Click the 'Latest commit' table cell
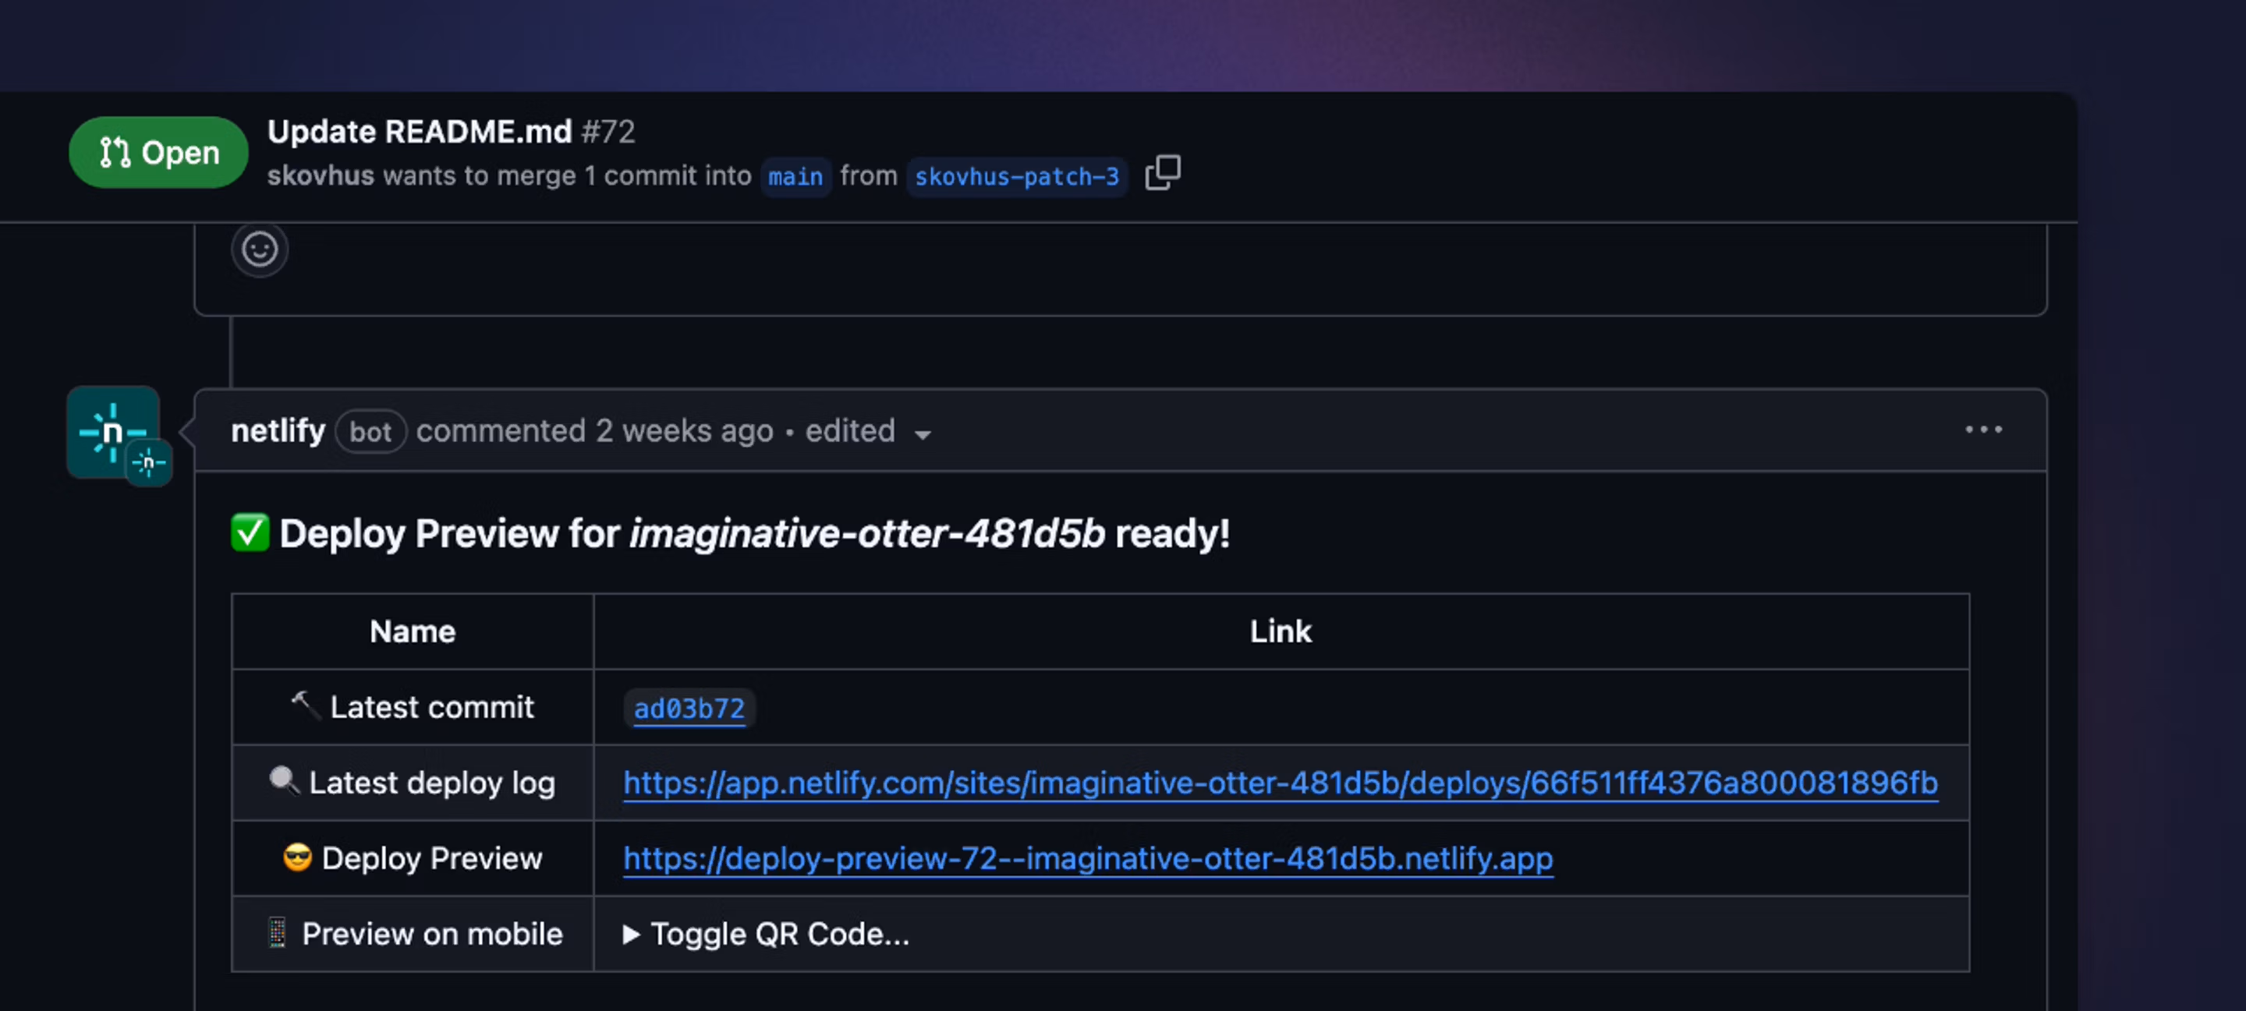 (413, 707)
